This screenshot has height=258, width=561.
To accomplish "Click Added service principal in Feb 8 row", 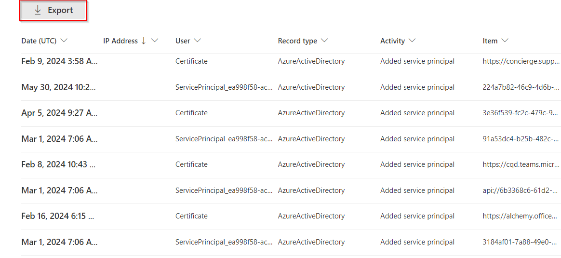I will [x=417, y=164].
